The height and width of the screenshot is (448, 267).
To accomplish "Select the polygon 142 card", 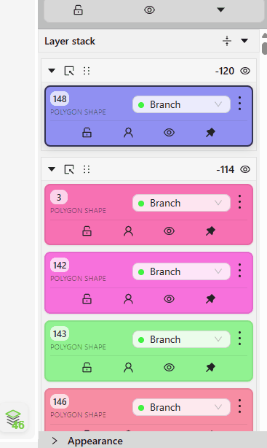I will coord(148,282).
